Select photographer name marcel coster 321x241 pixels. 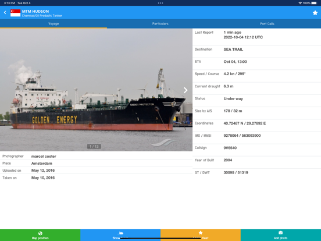point(44,157)
